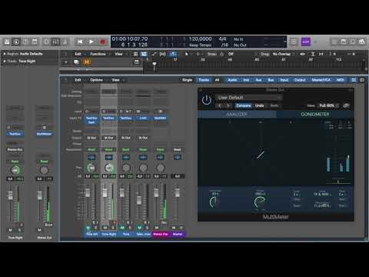Switch to the Analyzer tab
369x277 pixels.
236,115
